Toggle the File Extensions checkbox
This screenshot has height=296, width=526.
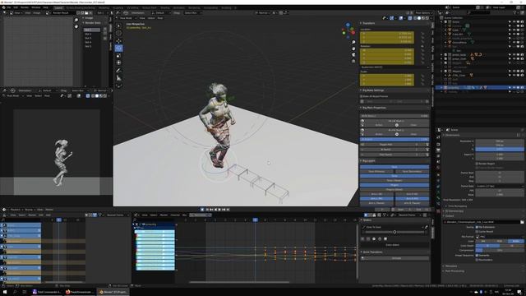(x=477, y=227)
